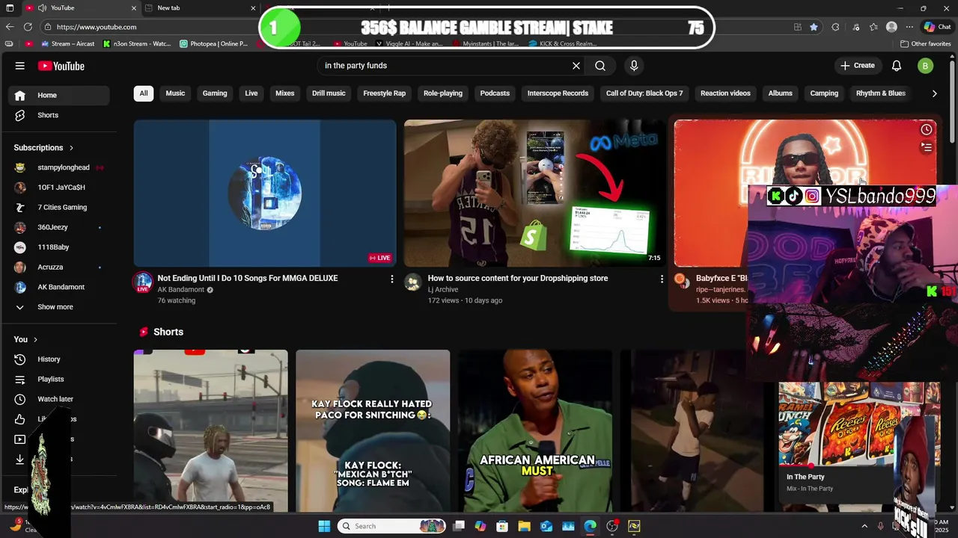Viewport: 958px width, 538px height.
Task: Select the Rhythm & Blues chip
Action: coord(881,93)
